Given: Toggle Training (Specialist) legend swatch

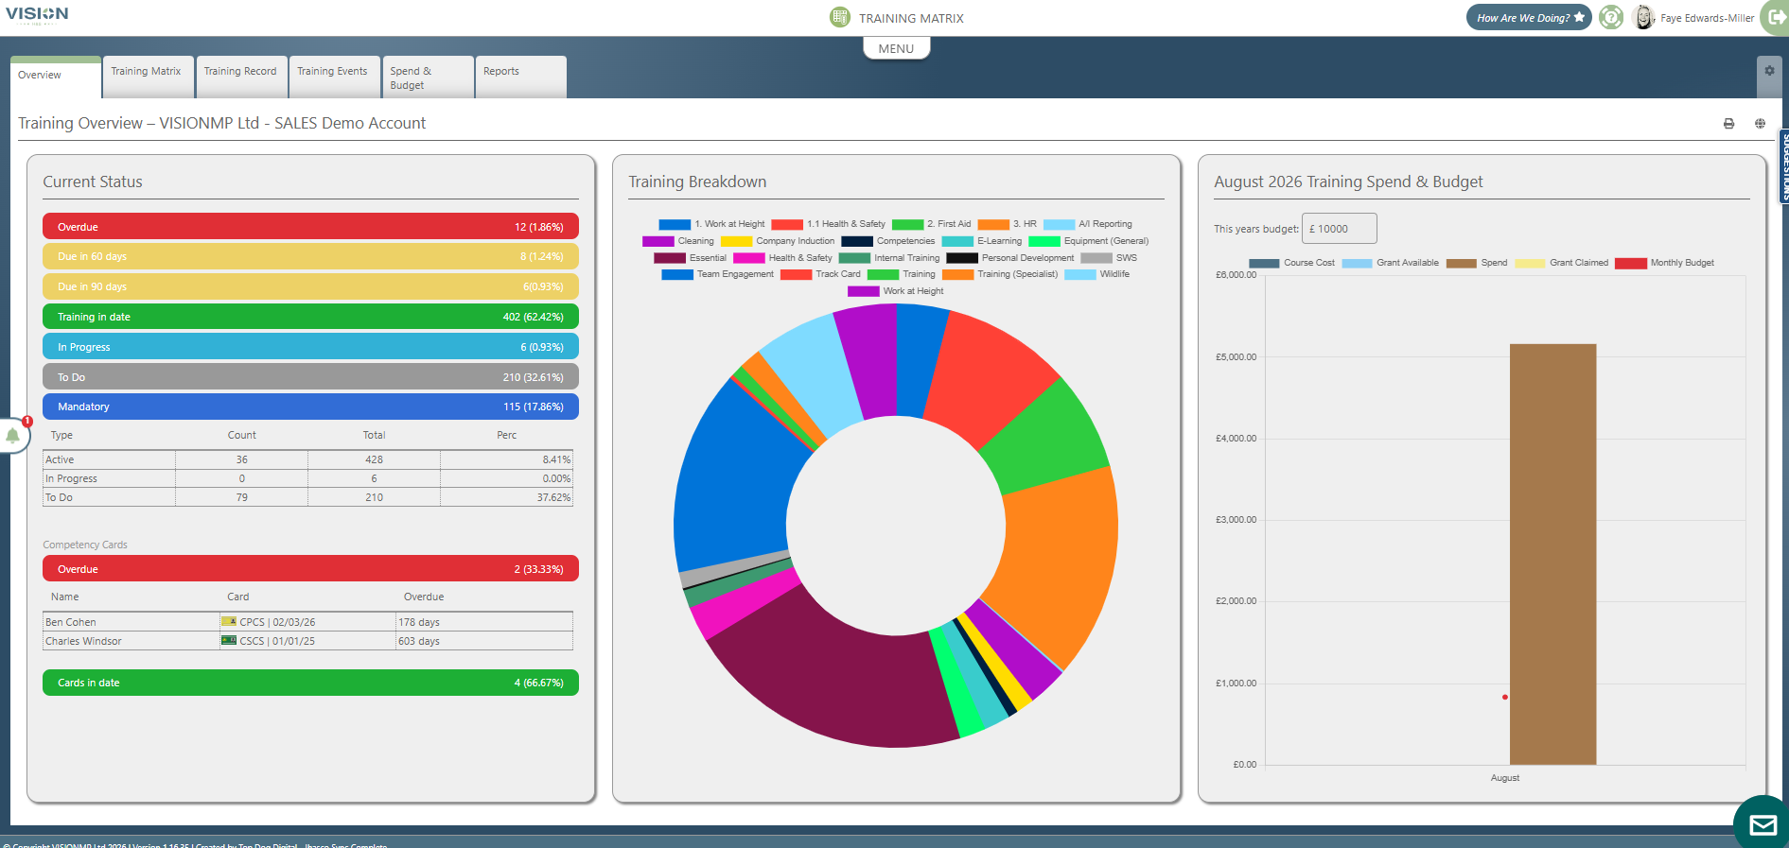Looking at the screenshot, I should pos(957,274).
